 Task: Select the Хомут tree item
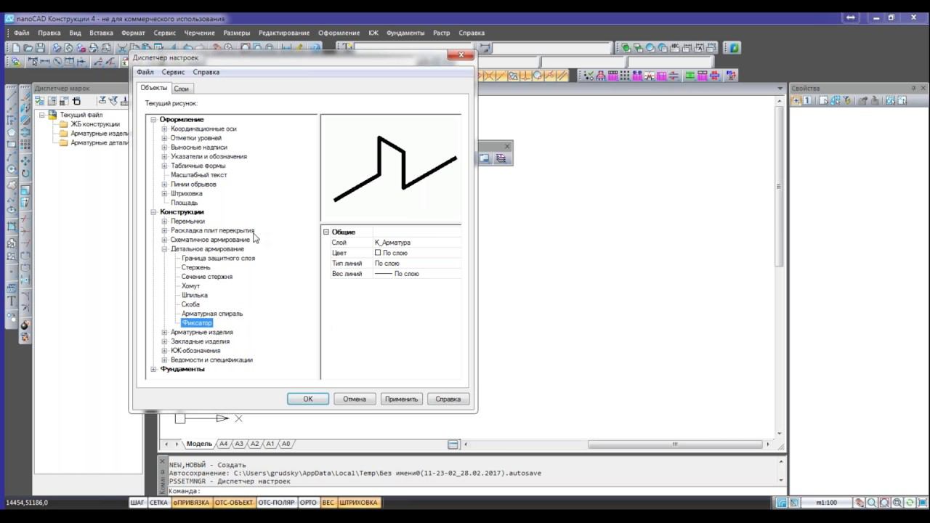[x=190, y=286]
